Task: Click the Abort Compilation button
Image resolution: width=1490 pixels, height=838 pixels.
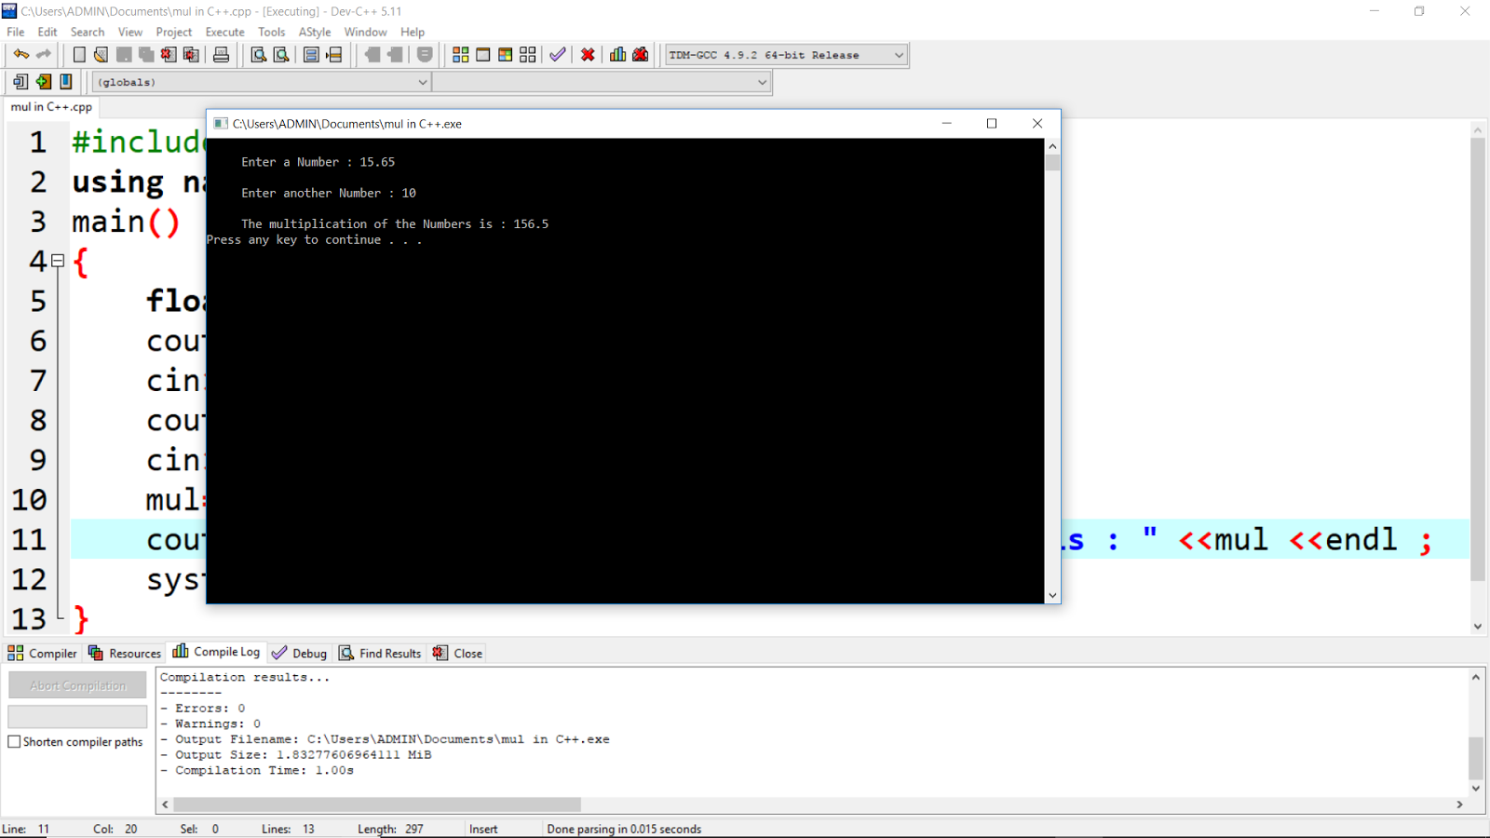Action: point(76,684)
